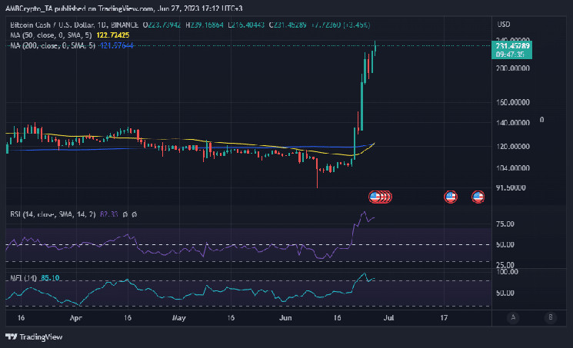Select the MFI 14 indicator label

22,277
